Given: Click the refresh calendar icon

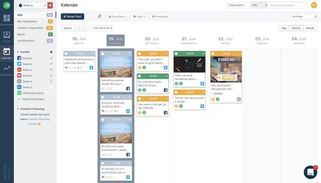Looking at the screenshot, I should [100, 16].
